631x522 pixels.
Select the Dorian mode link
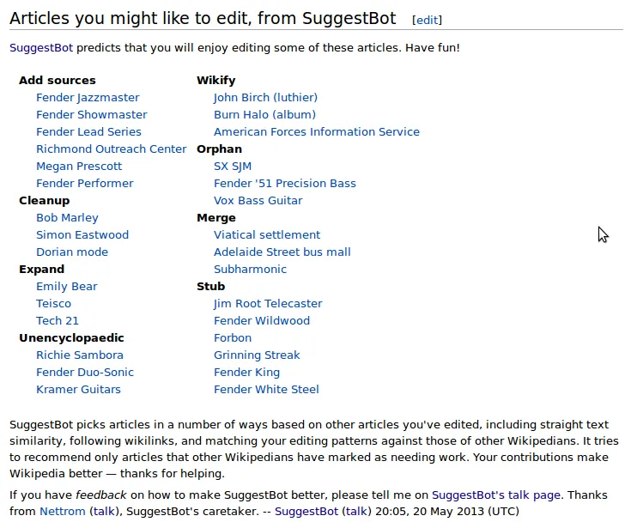[x=72, y=252]
